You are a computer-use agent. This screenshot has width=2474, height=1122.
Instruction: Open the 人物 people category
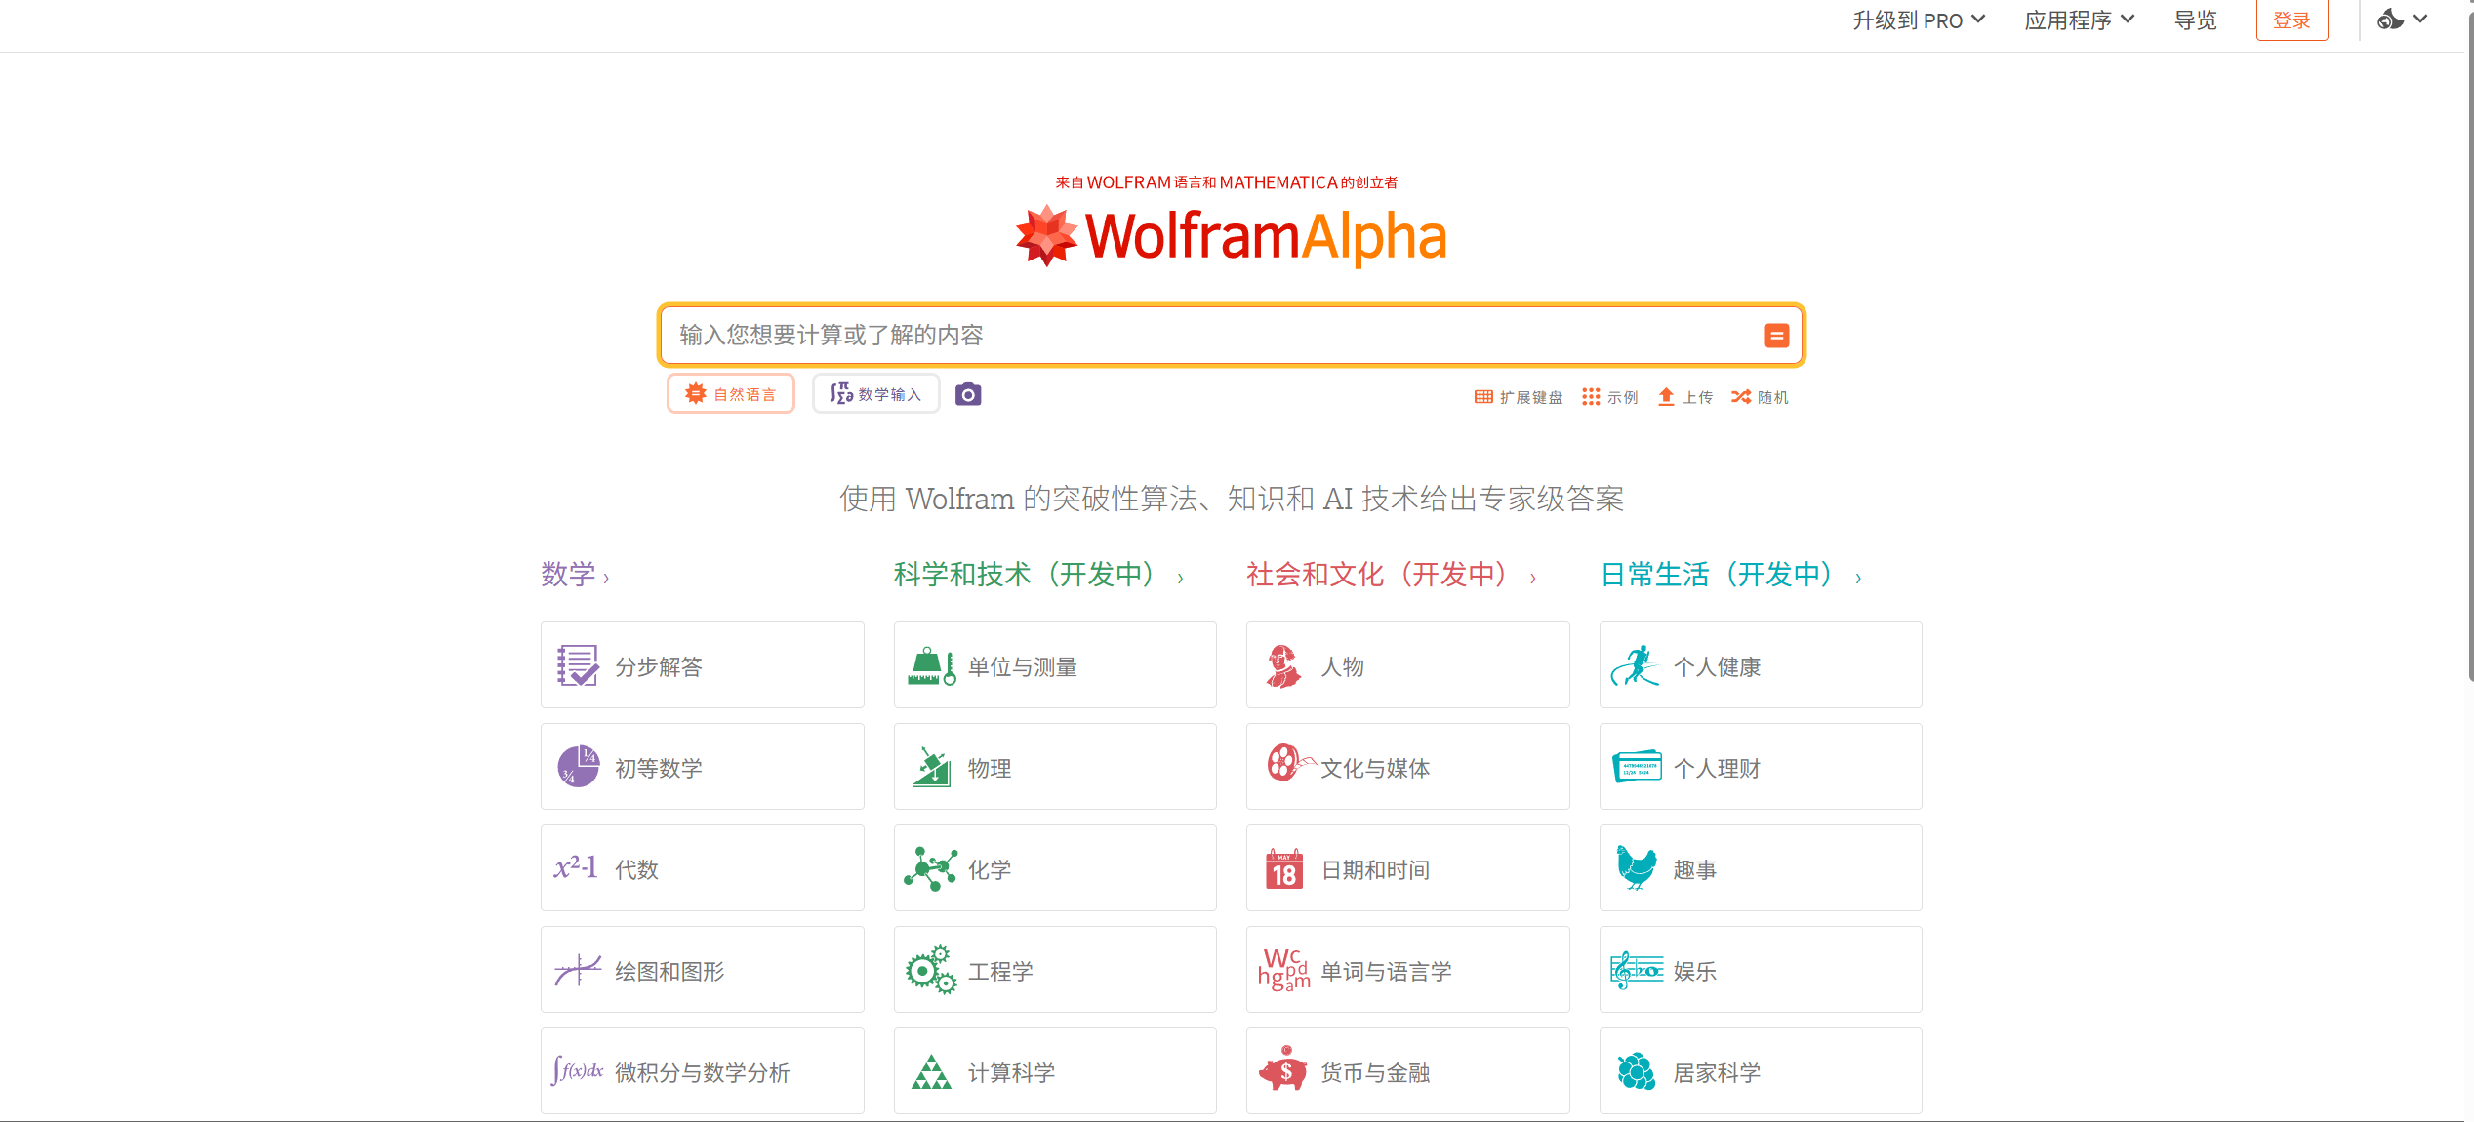[x=1408, y=665]
